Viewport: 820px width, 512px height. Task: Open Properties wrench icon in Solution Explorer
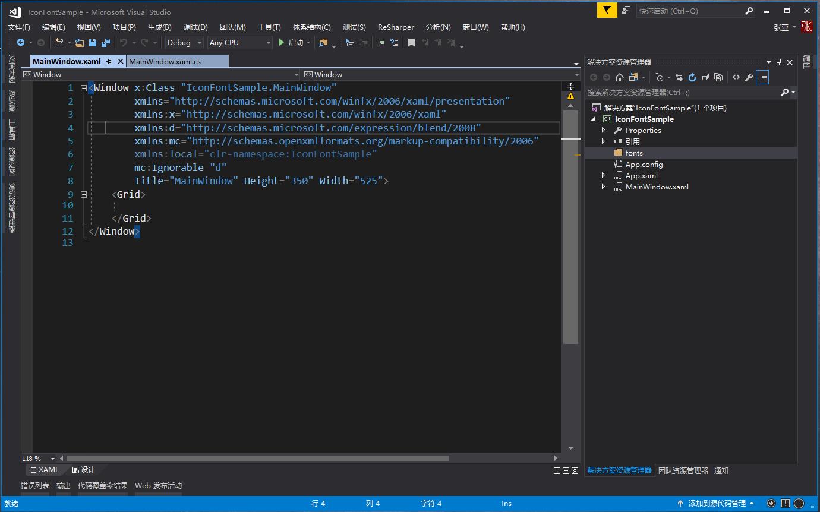[749, 77]
